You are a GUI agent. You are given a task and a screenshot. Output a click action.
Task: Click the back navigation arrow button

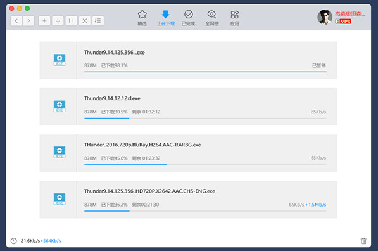pyautogui.click(x=16, y=21)
